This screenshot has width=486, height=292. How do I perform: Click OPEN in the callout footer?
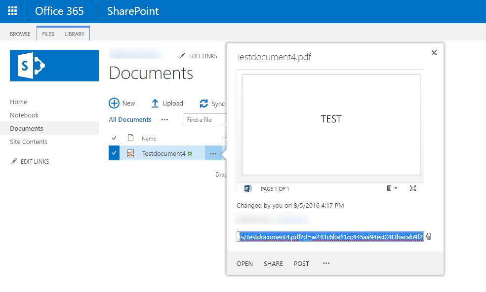tap(244, 263)
